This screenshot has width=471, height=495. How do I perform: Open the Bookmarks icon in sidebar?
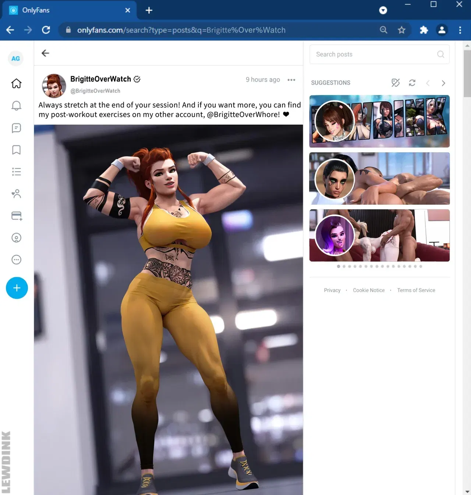tap(17, 150)
